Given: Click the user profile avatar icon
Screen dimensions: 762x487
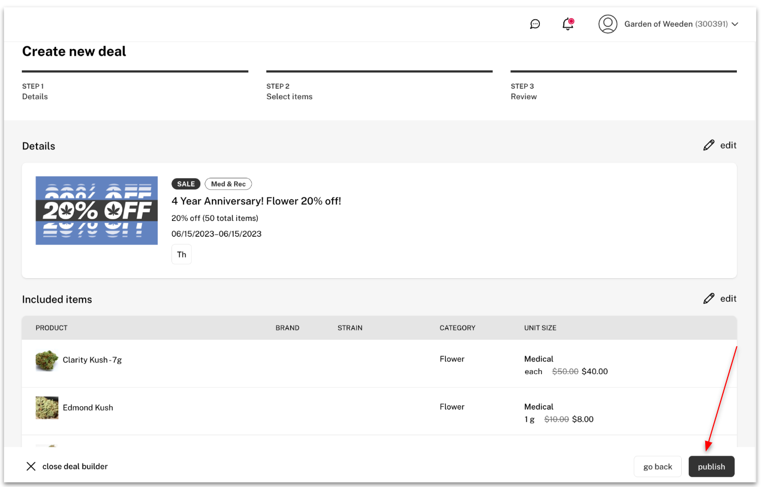Looking at the screenshot, I should (608, 24).
